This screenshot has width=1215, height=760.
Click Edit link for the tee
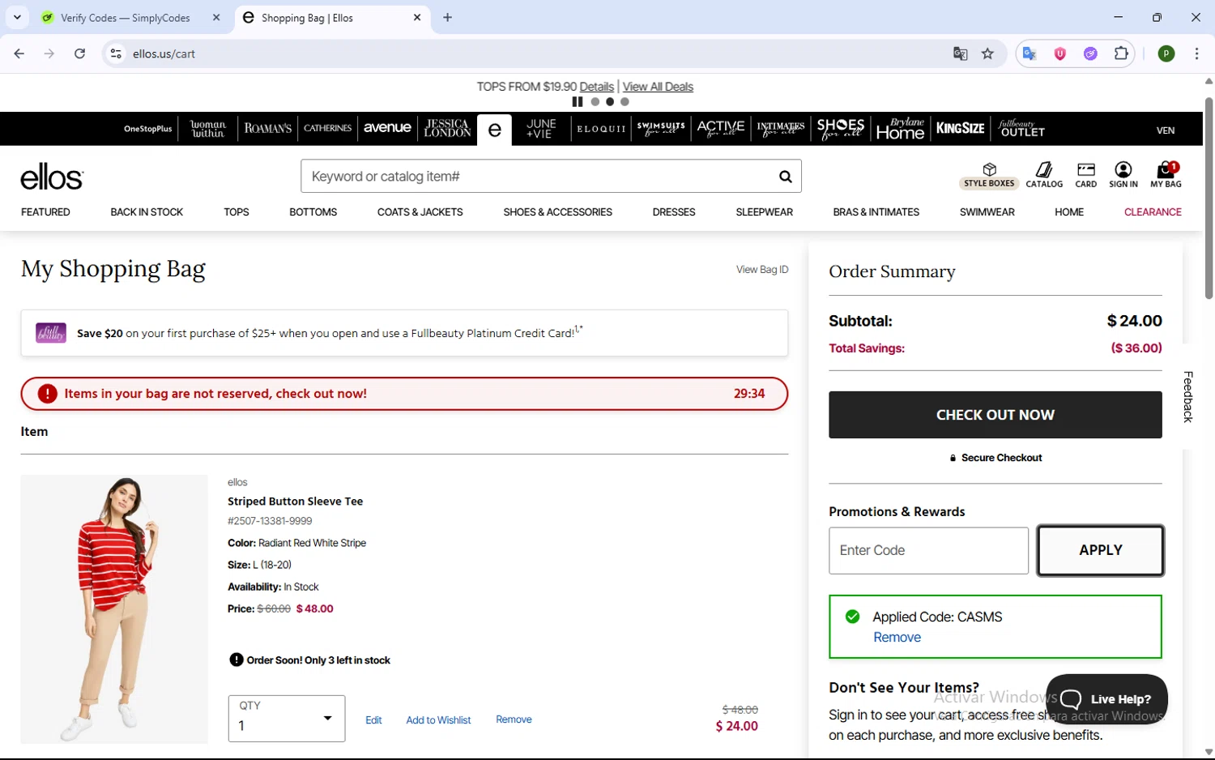point(373,720)
